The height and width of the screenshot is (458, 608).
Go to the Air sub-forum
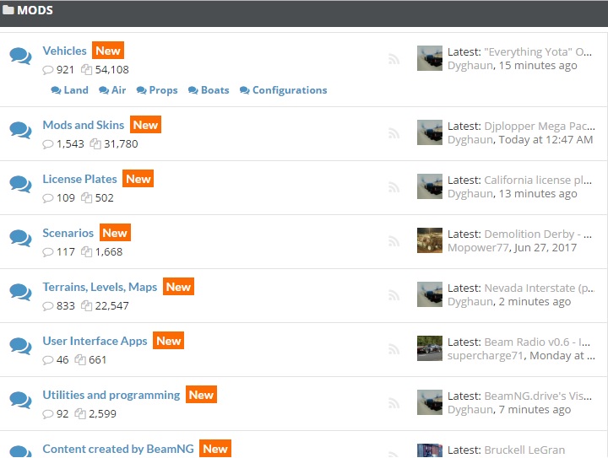(x=112, y=90)
